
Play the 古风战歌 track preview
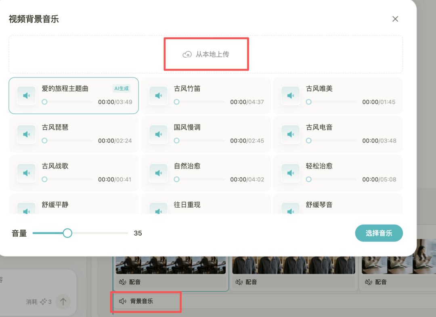point(26,173)
